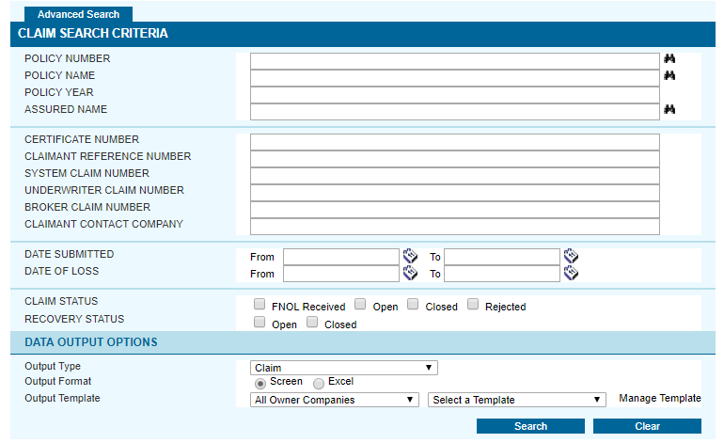Open calendar picker for Date of Loss To
This screenshot has width=724, height=443.
(x=571, y=273)
